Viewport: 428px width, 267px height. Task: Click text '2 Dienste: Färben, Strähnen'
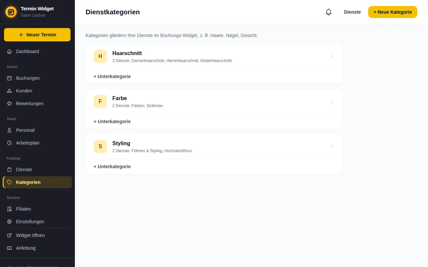(x=137, y=106)
